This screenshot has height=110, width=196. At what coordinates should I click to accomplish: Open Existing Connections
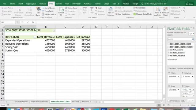tap(29, 11)
